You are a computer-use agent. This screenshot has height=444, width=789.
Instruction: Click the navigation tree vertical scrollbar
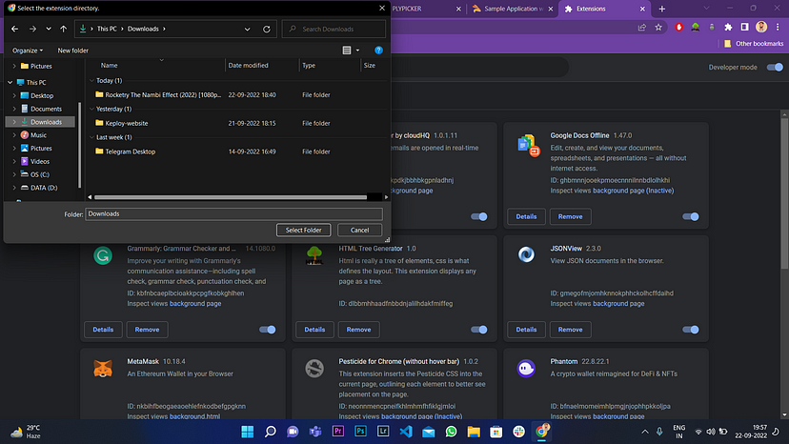tap(79, 144)
